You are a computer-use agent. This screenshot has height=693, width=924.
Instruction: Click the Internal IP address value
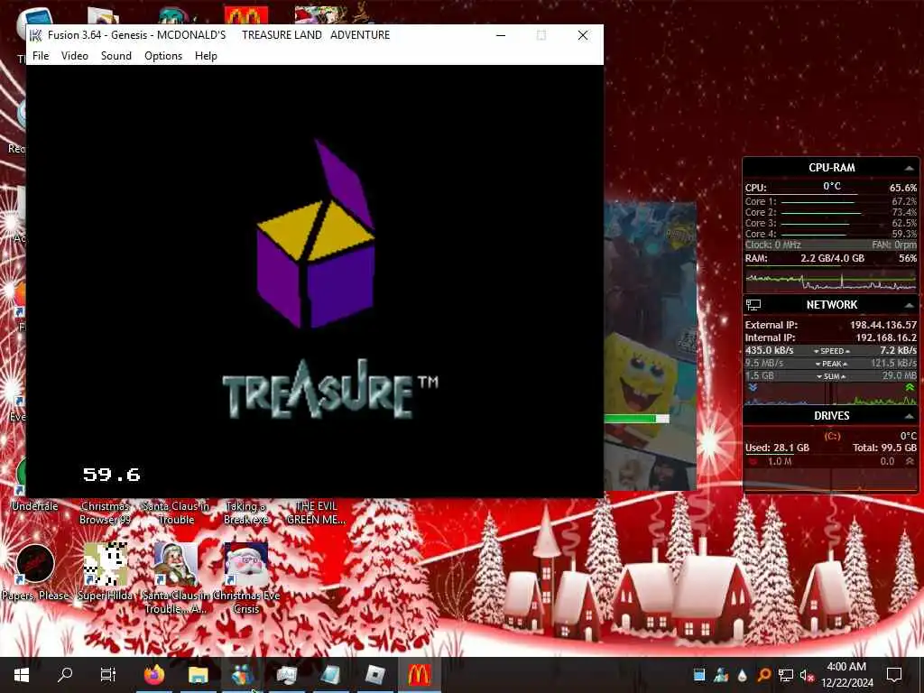886,337
